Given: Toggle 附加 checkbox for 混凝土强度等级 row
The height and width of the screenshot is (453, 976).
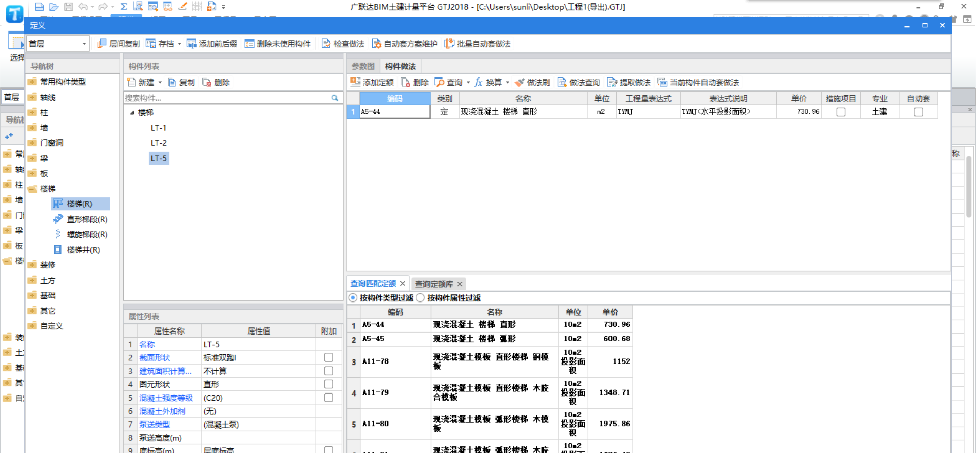Looking at the screenshot, I should (x=329, y=397).
